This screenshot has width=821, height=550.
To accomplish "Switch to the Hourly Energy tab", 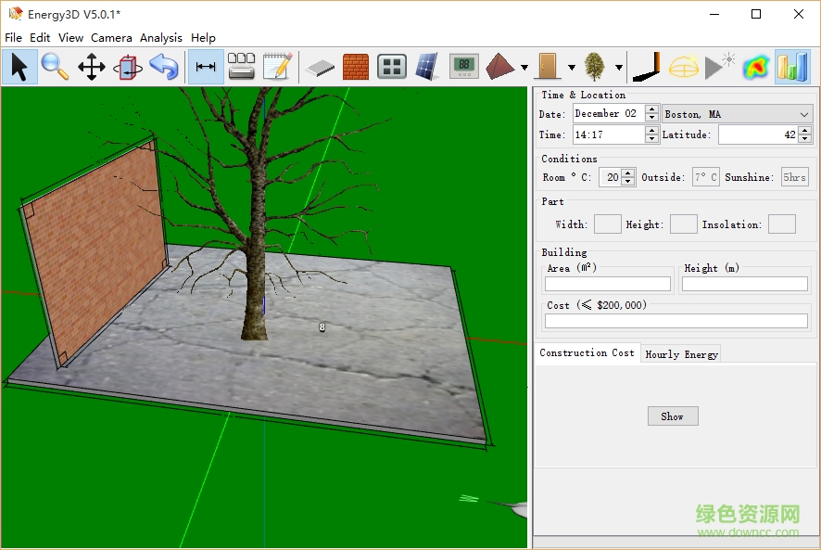I will (681, 354).
